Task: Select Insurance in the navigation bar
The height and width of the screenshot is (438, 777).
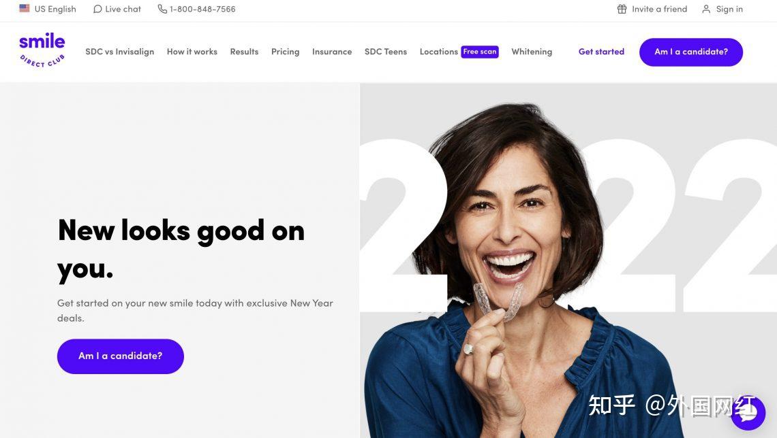Action: (x=332, y=52)
